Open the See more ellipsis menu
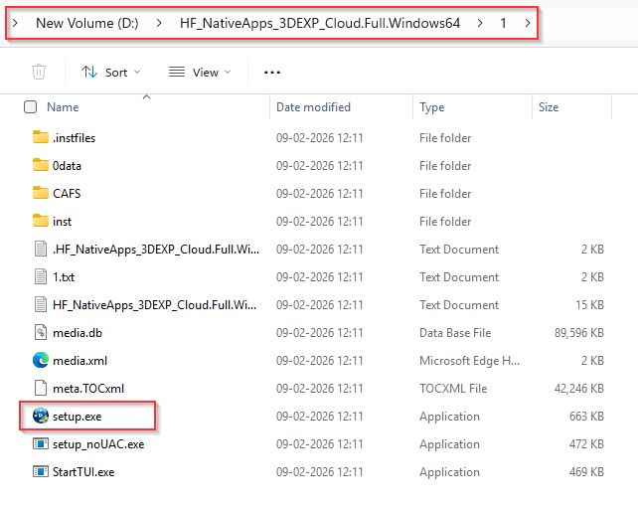 click(x=272, y=72)
